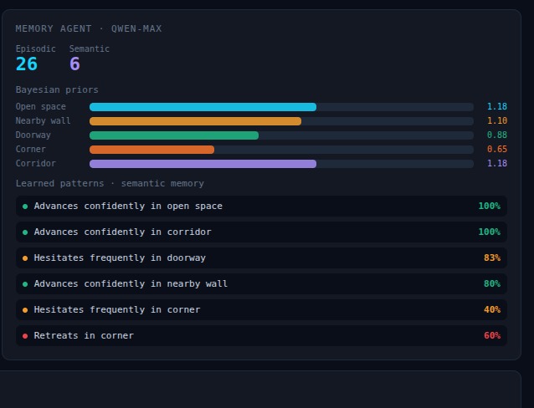Viewport: 534px width, 408px height.
Task: Click the Open space label
Action: 40,107
